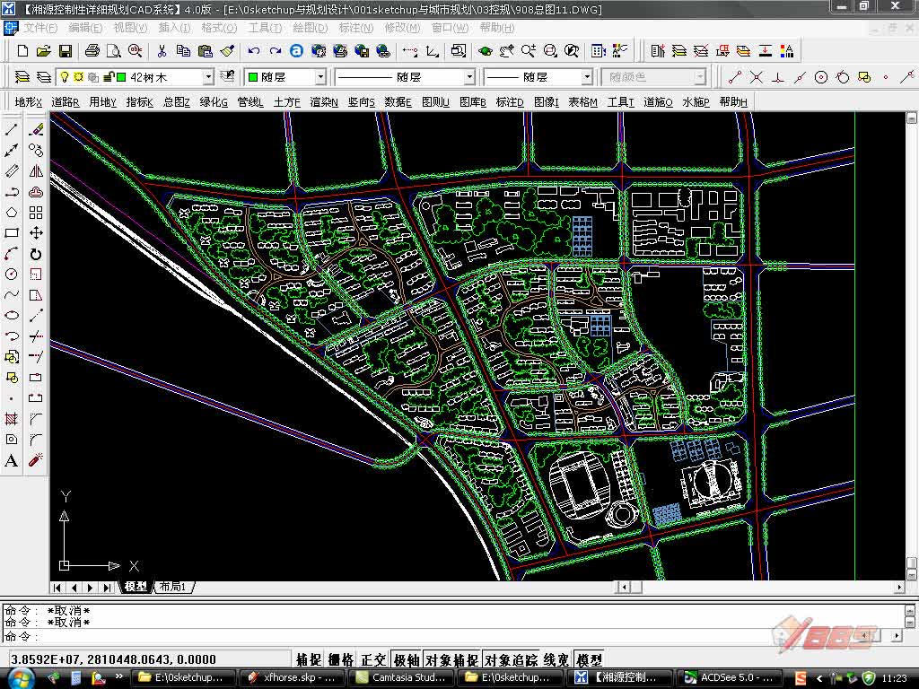Click the Cut scissors icon
919x689 pixels.
pyautogui.click(x=162, y=51)
